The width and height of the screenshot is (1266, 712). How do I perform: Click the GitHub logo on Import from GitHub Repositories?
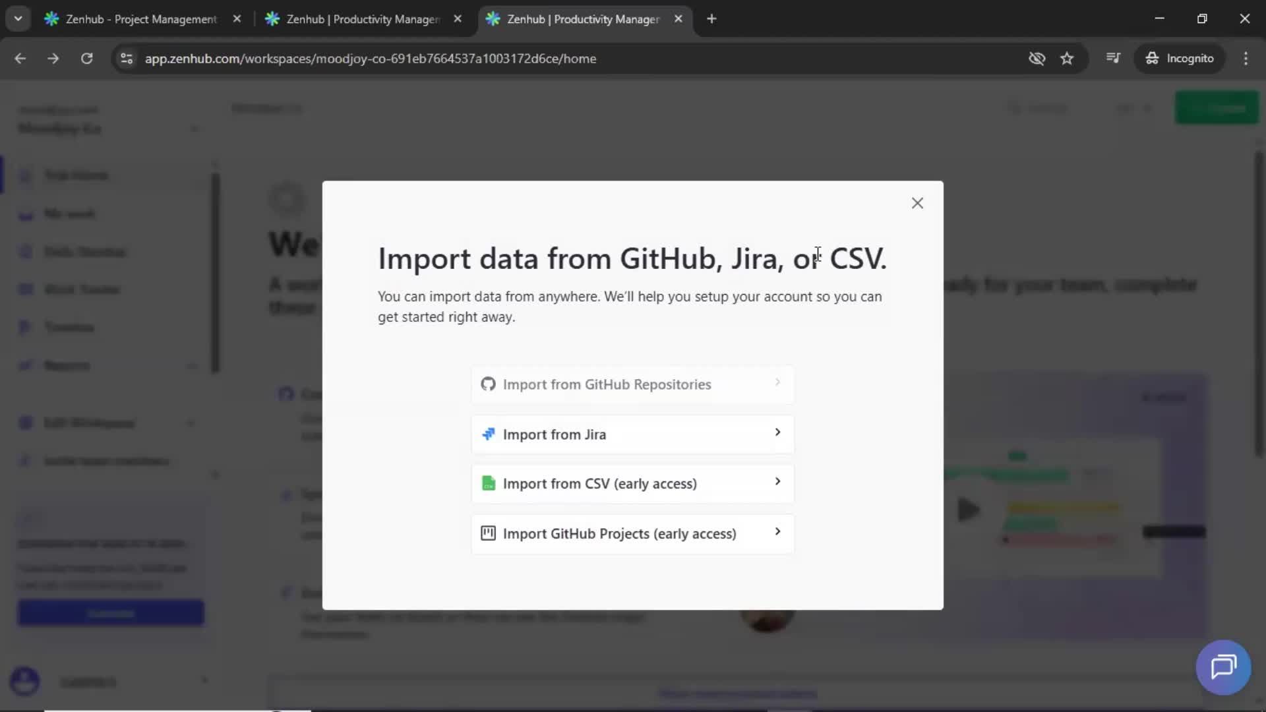point(488,384)
